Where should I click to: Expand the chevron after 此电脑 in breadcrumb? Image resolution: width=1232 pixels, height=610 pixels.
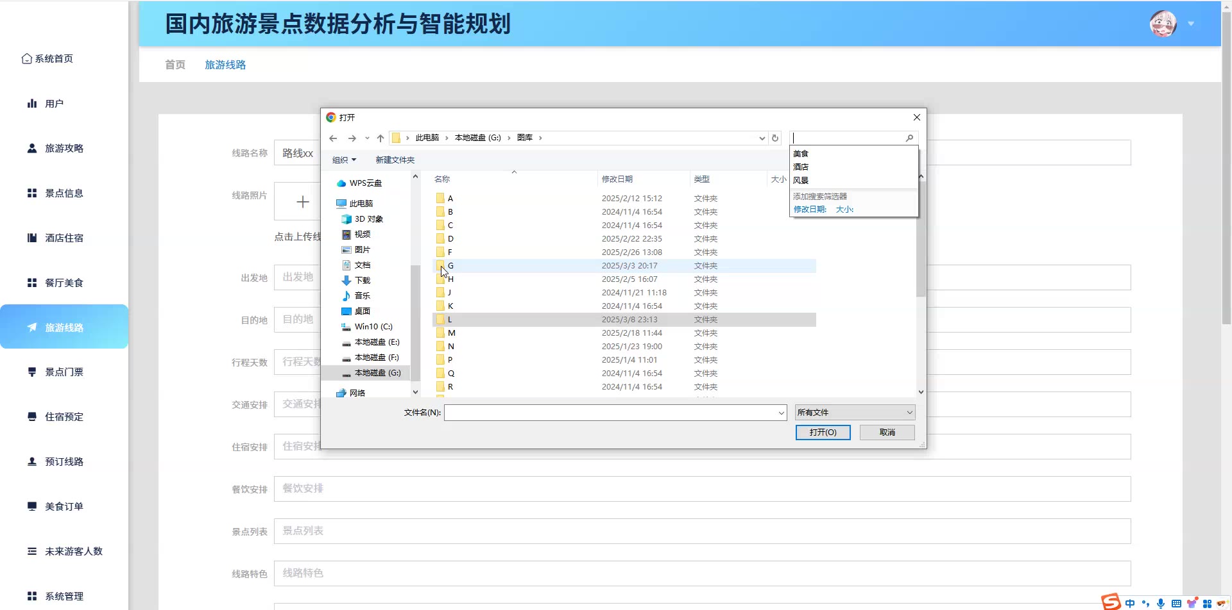point(447,138)
